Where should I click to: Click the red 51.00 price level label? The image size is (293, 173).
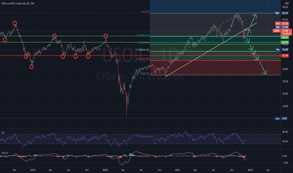(285, 56)
